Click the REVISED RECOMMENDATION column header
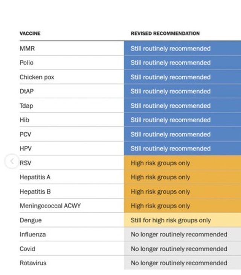241x275 pixels. [x=165, y=34]
